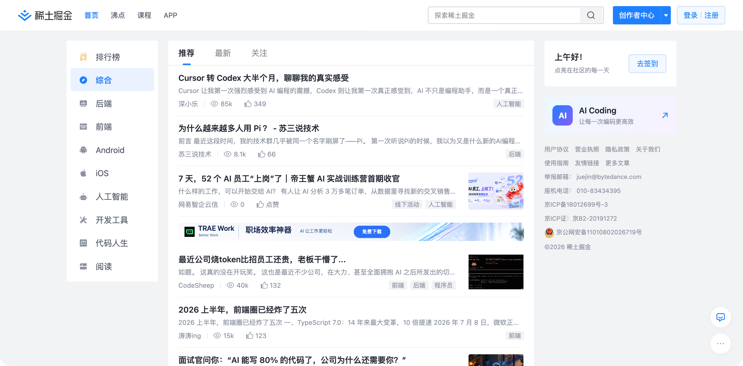Screen dimensions: 743x366
Task: Open article titled Cursor 转 Codex 大半个月
Action: [264, 78]
